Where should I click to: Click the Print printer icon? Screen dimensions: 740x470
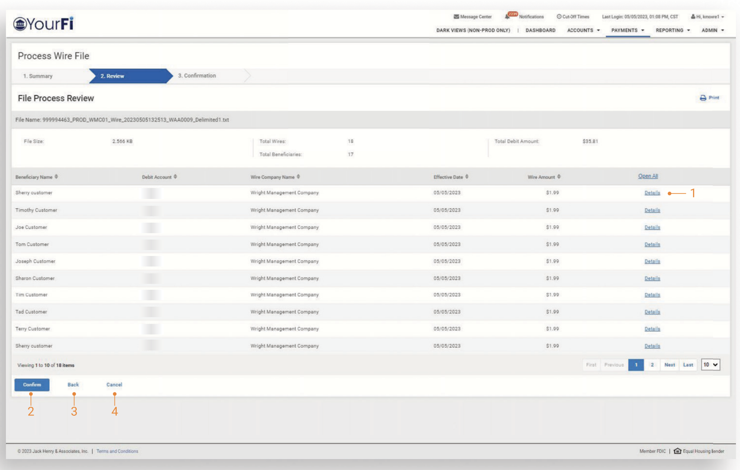click(x=703, y=98)
